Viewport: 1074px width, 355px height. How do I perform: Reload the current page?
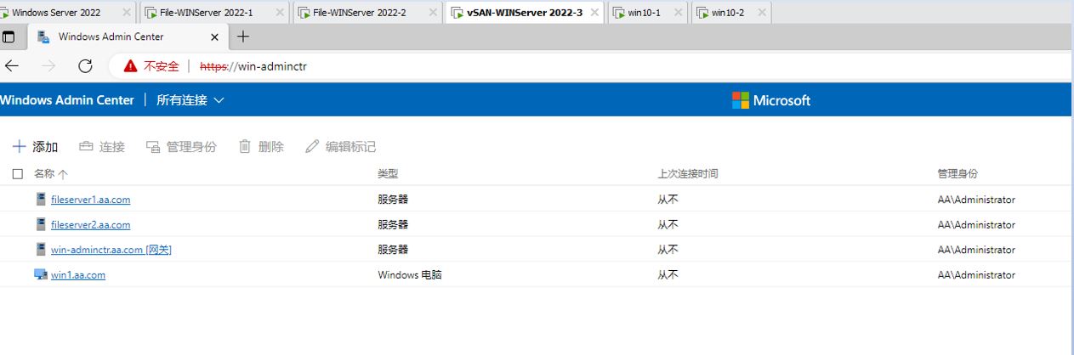(85, 65)
